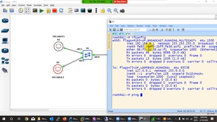
Task: Browse routers in the device sidebar
Action: click(x=5, y=21)
